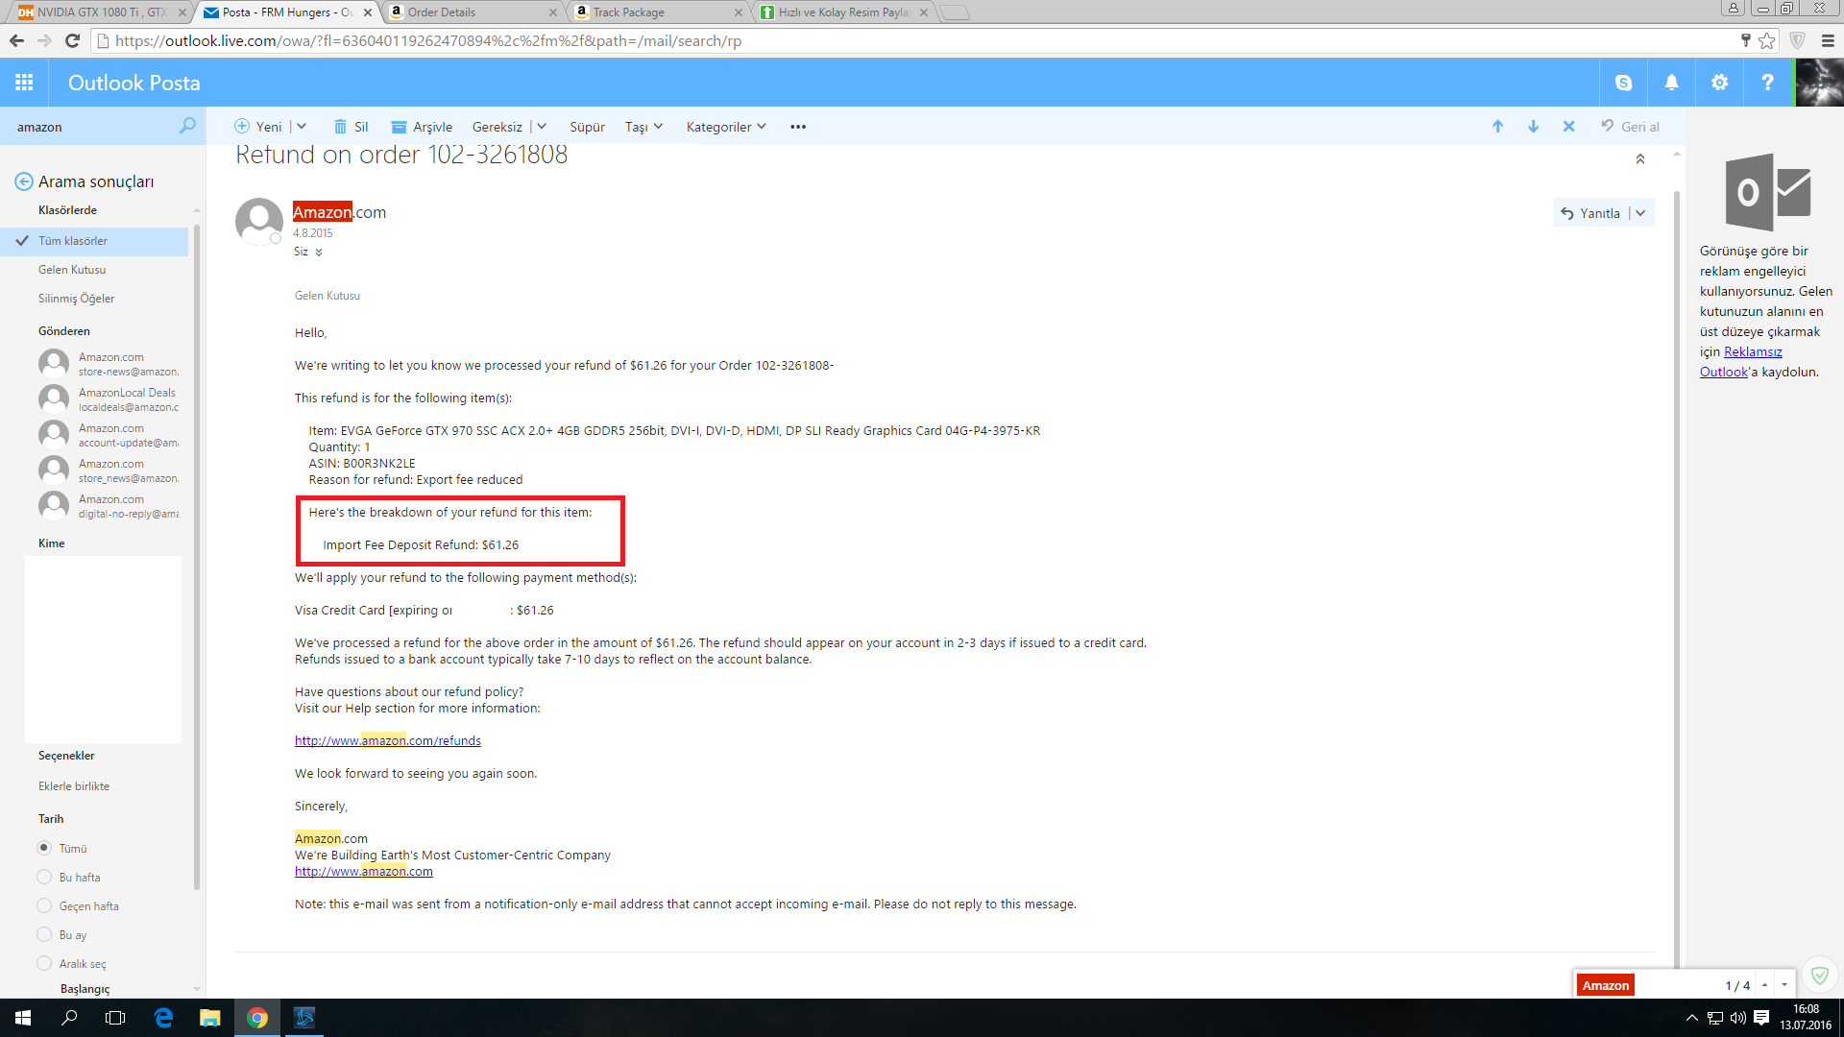Select Aralık seç radio button
Image resolution: width=1844 pixels, height=1037 pixels.
[x=44, y=963]
